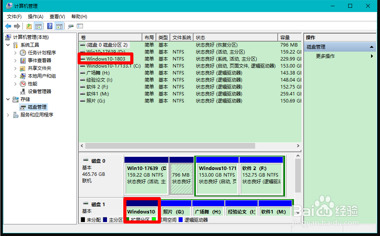This screenshot has height=236, width=380.
Task: Click the Up one level folder icon
Action: pyautogui.click(x=29, y=26)
